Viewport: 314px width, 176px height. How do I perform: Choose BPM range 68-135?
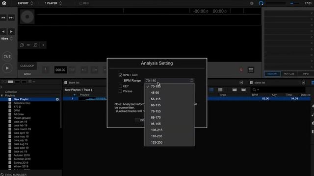tap(169, 105)
